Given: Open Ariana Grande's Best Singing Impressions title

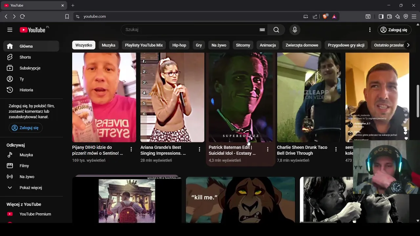Looking at the screenshot, I should pyautogui.click(x=163, y=150).
